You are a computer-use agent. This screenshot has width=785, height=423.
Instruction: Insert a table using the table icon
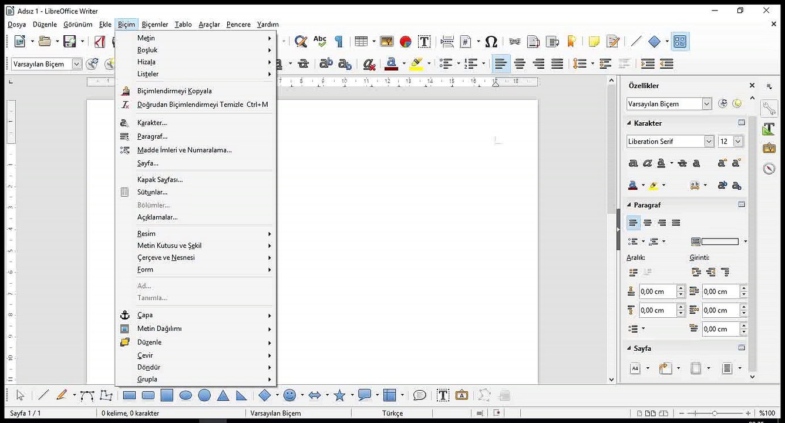coord(361,41)
